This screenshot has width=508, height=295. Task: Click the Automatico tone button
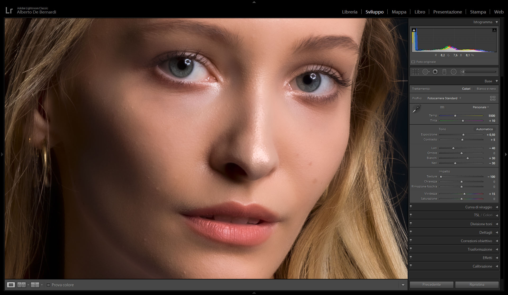pos(484,129)
